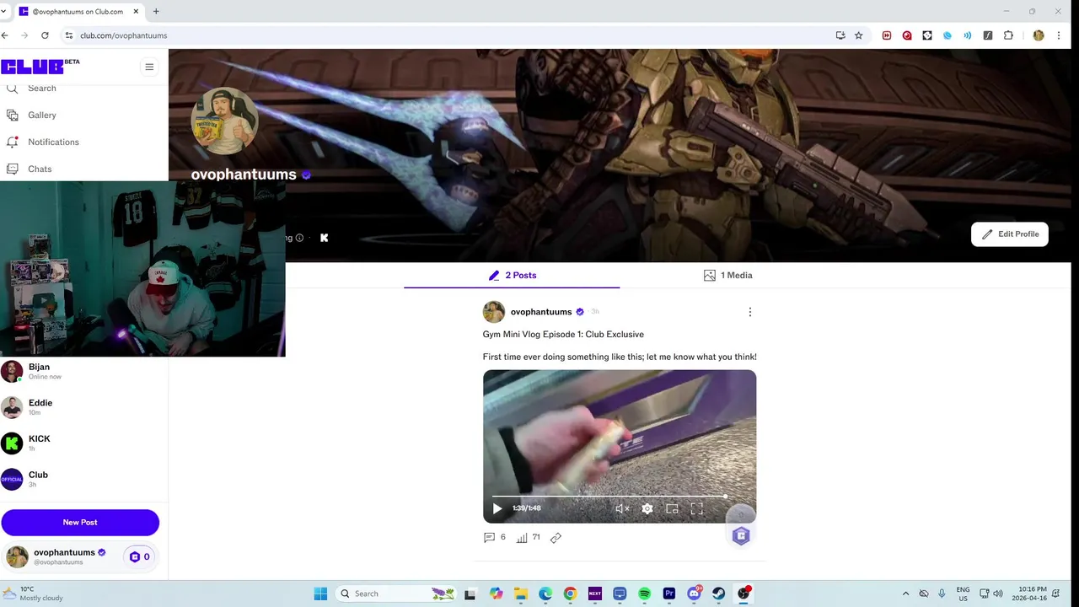Image resolution: width=1079 pixels, height=607 pixels.
Task: Click the Gallery sidebar icon
Action: [x=12, y=115]
